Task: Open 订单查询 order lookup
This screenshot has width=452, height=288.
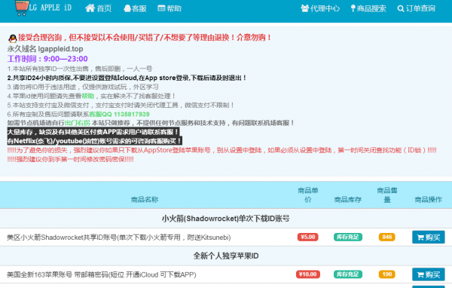Action: pos(417,8)
